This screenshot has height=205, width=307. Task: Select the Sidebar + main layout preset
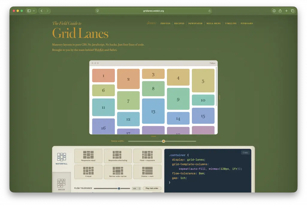tap(147, 172)
